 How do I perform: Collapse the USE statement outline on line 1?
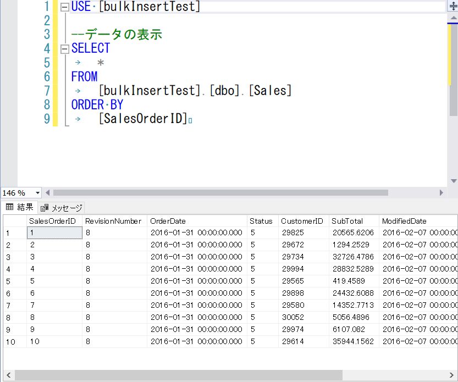64,7
